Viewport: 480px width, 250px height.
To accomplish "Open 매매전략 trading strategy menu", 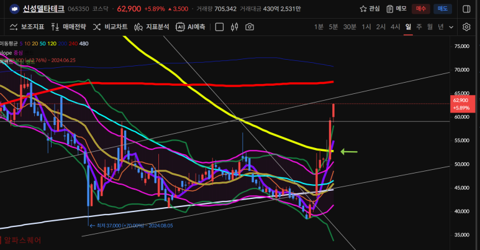I will (x=68, y=27).
